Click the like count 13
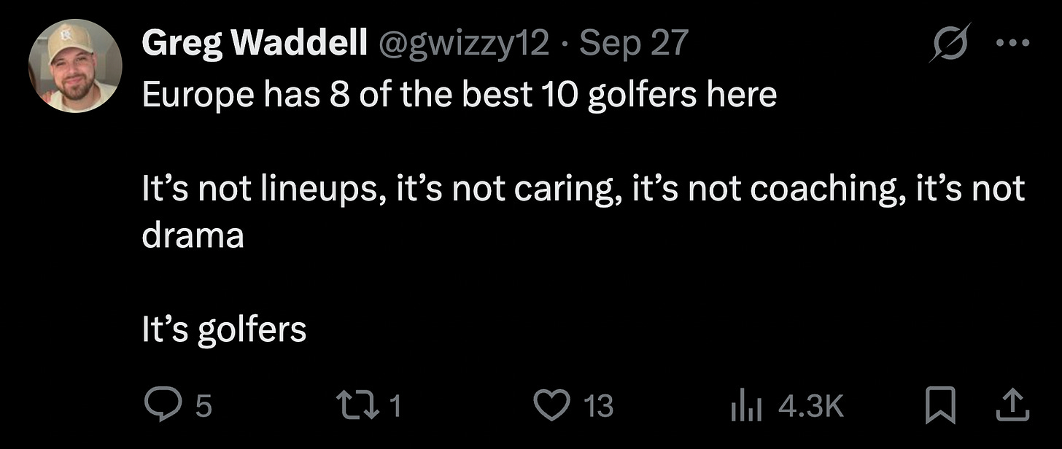 click(598, 406)
